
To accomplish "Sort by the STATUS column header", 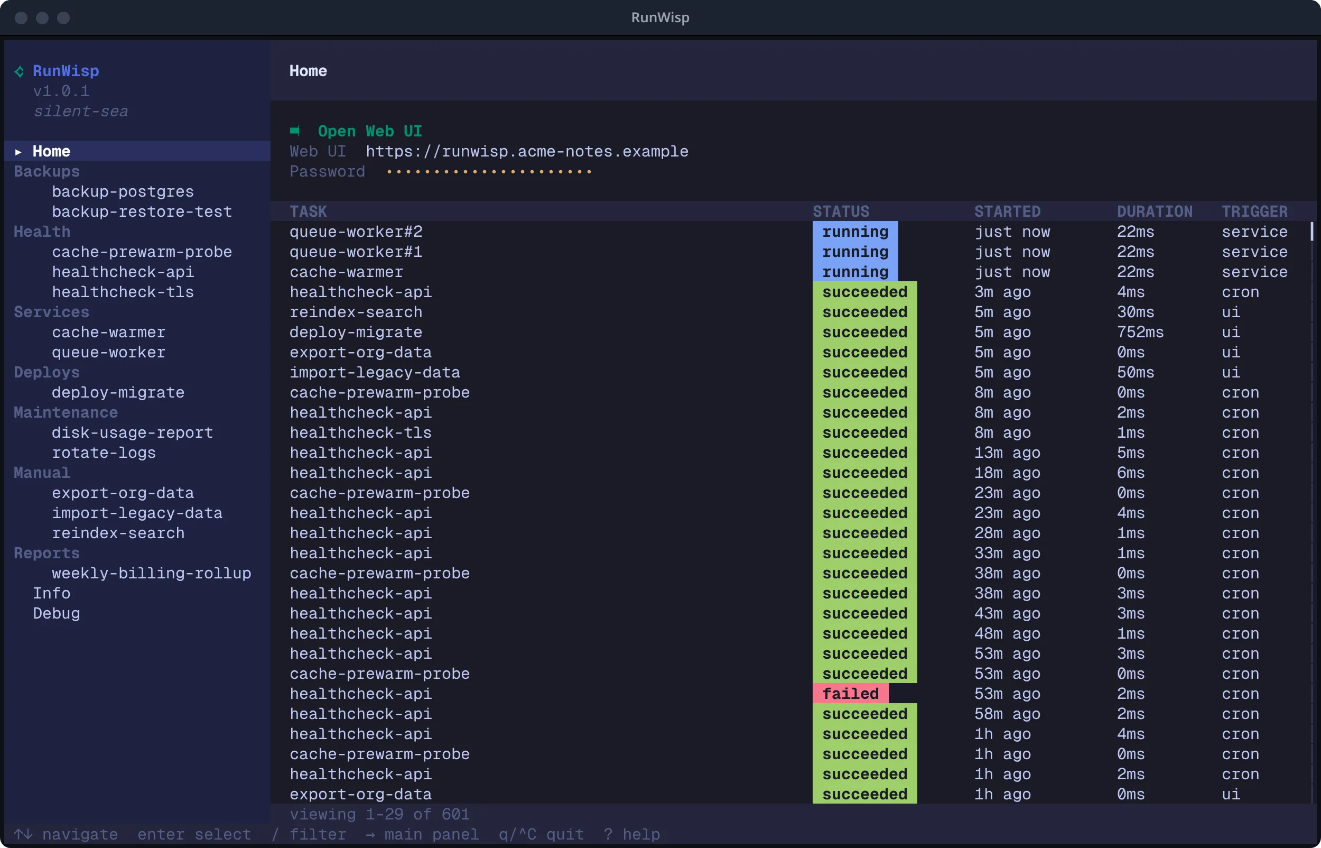I will pyautogui.click(x=841, y=211).
